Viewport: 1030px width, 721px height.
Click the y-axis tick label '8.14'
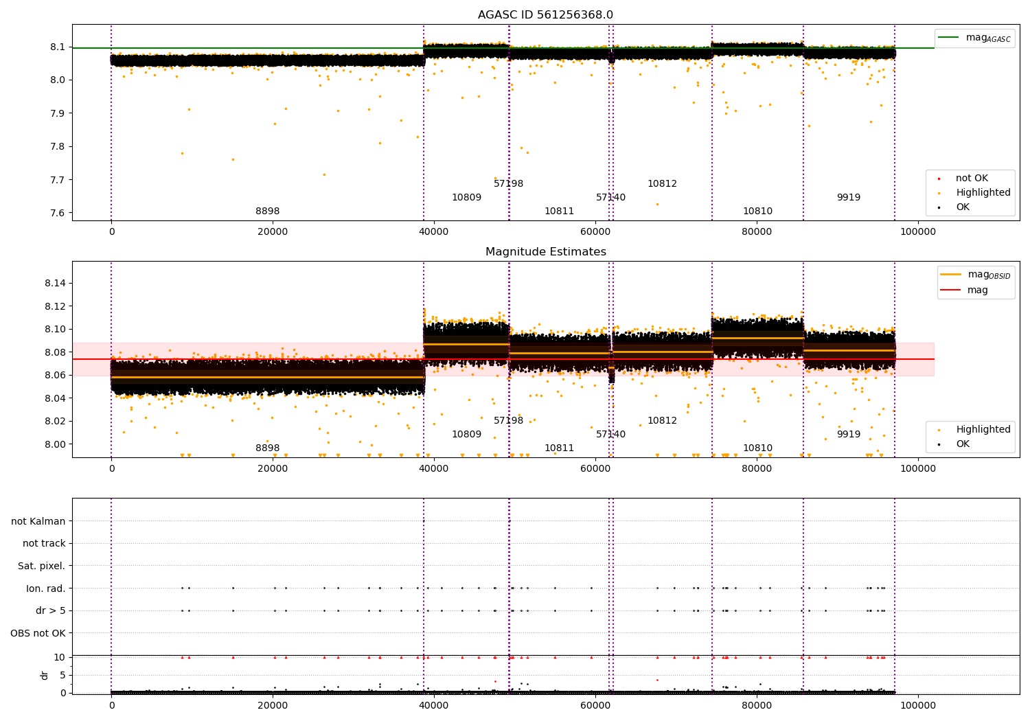(x=56, y=284)
